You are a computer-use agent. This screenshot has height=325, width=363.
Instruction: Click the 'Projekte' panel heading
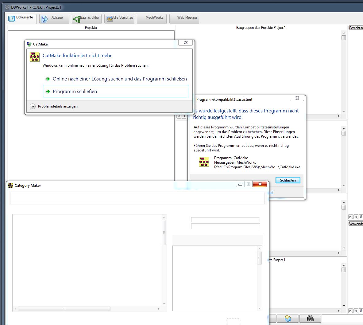point(91,28)
